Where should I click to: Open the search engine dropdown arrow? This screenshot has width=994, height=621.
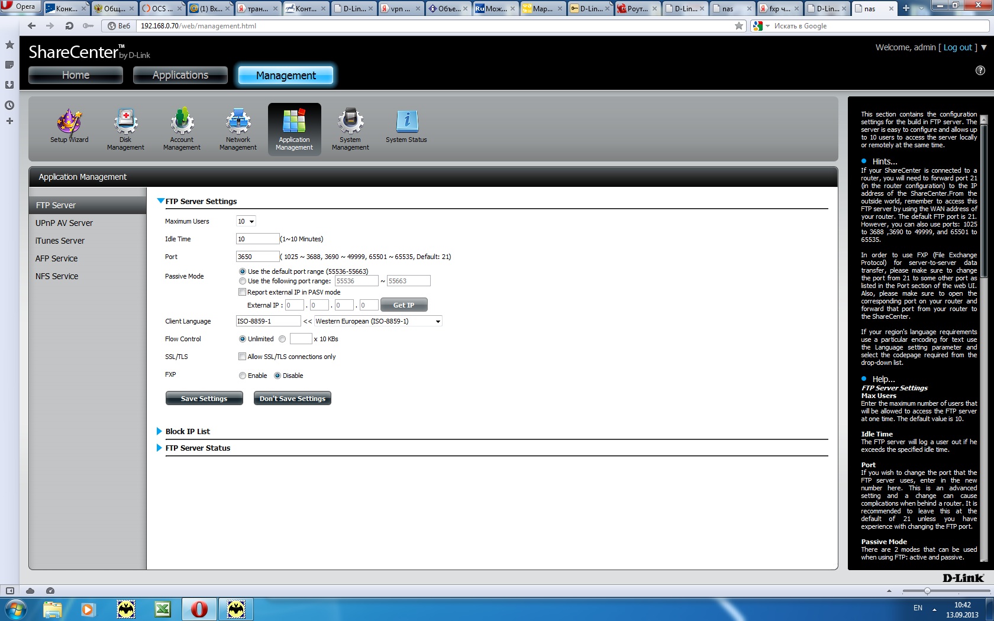click(767, 26)
